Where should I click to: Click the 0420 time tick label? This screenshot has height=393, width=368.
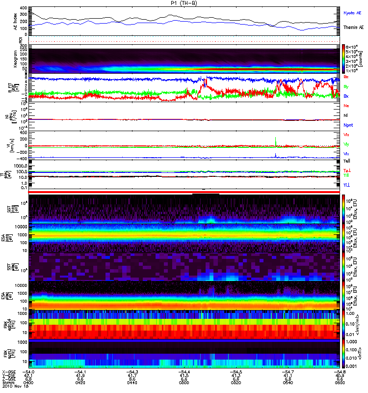click(x=80, y=383)
